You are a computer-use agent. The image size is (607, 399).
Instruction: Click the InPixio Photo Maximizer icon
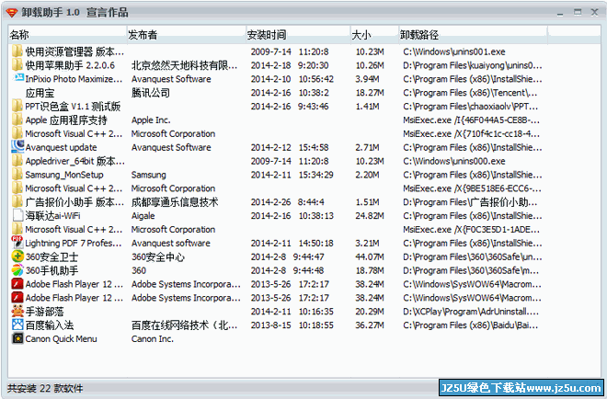pos(17,78)
